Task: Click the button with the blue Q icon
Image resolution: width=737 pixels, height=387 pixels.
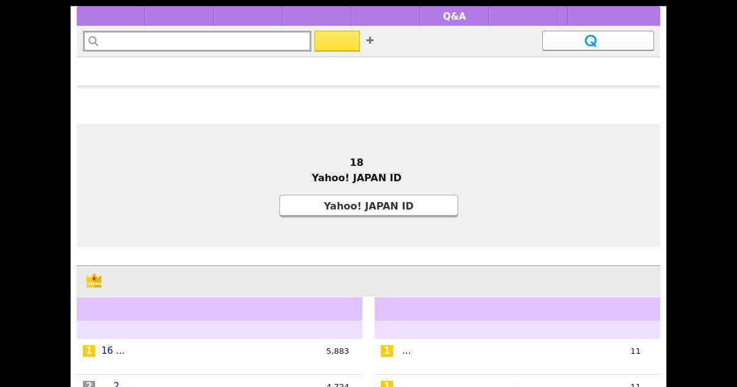Action: point(598,41)
